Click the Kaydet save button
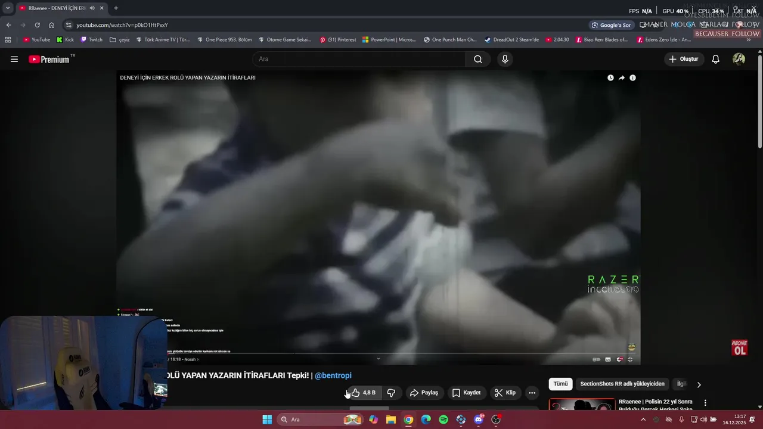763x429 pixels. point(466,393)
